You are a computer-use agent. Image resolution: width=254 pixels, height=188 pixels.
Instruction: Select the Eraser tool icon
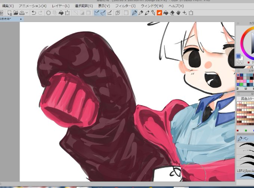[x=172, y=13]
